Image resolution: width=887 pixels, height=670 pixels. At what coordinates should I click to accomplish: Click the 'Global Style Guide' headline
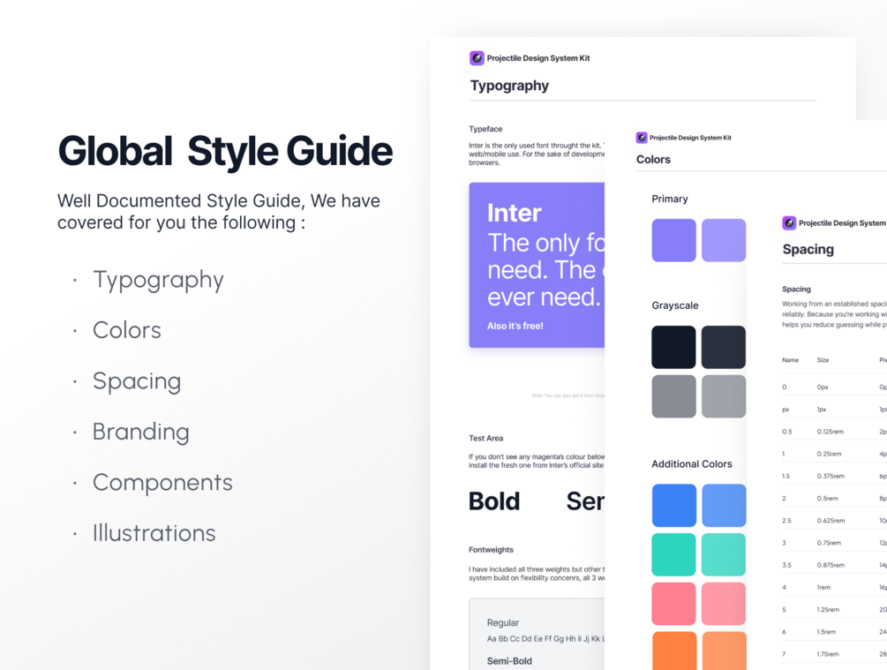pyautogui.click(x=225, y=151)
